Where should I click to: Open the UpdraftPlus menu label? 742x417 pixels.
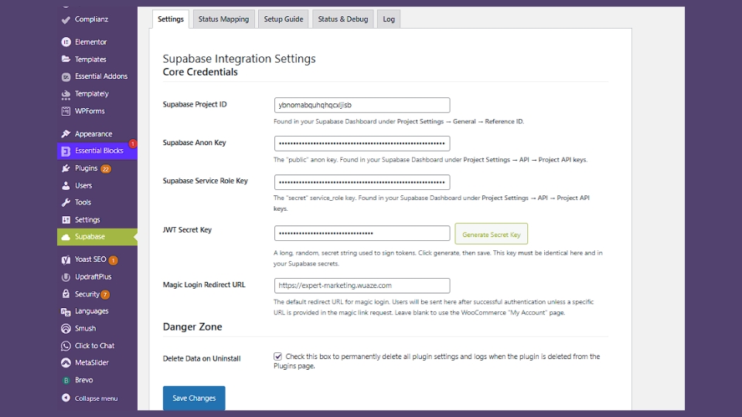point(94,276)
